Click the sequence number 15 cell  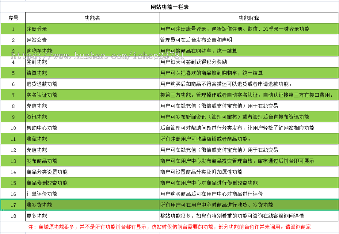click(x=13, y=183)
